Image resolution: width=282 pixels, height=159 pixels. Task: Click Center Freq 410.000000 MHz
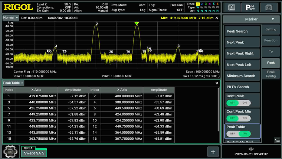click(x=35, y=72)
